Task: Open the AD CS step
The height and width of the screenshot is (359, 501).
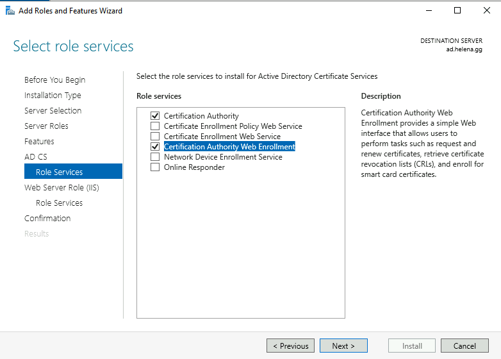Action: coord(35,157)
